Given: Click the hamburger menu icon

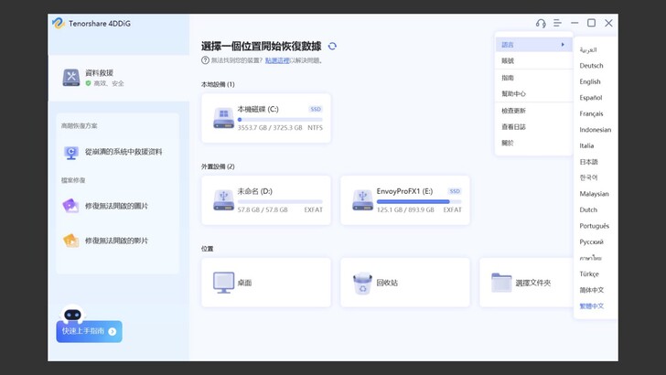Looking at the screenshot, I should click(557, 23).
